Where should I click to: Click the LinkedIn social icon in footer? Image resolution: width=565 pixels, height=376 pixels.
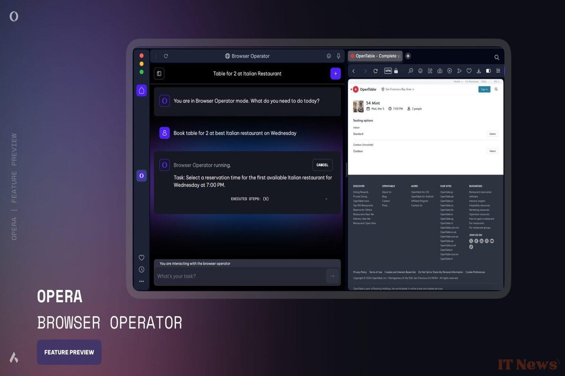[481, 241]
